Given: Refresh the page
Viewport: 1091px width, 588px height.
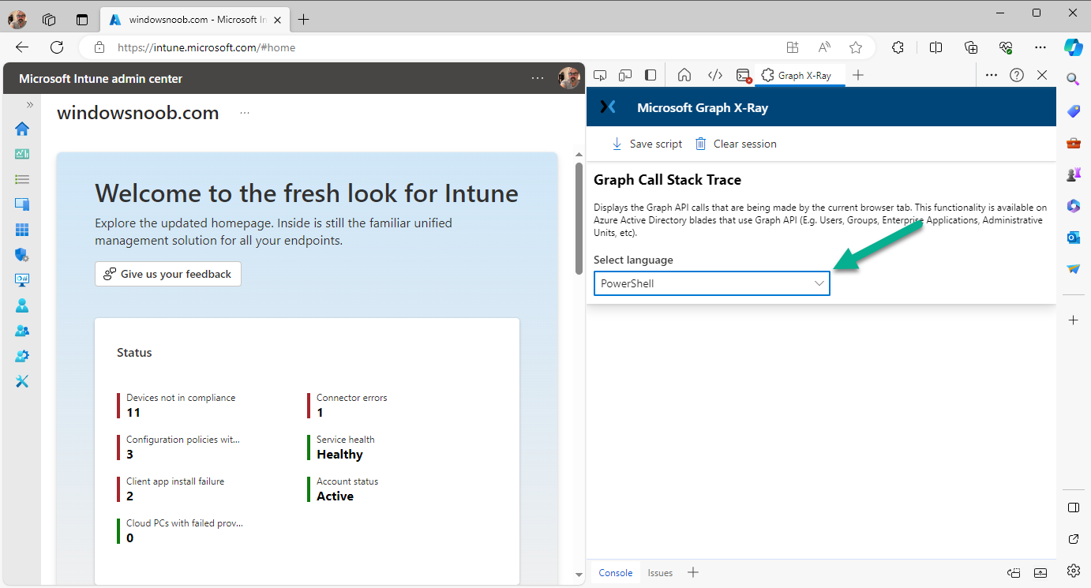Looking at the screenshot, I should [x=57, y=47].
